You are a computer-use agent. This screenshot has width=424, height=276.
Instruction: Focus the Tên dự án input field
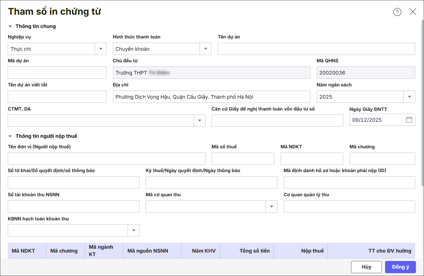click(316, 49)
